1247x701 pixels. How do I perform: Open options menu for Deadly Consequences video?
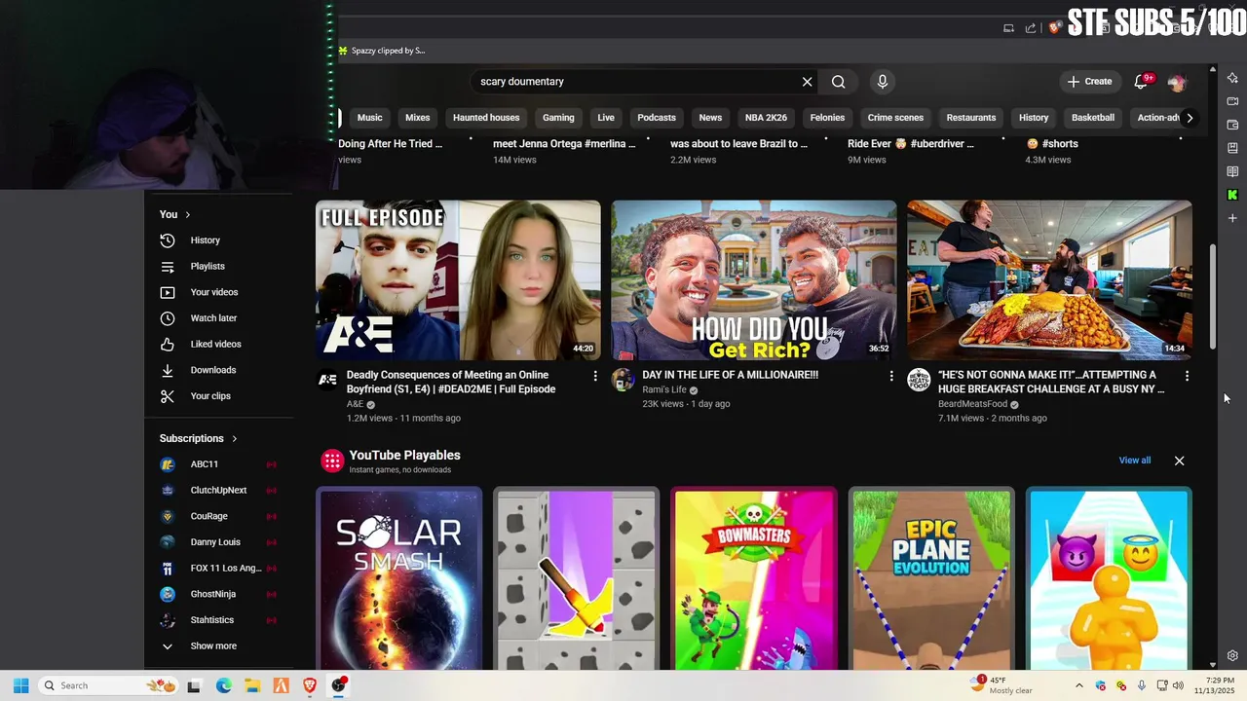point(595,376)
